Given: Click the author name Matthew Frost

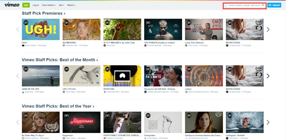Looking at the screenshot, I should click(71, 45).
